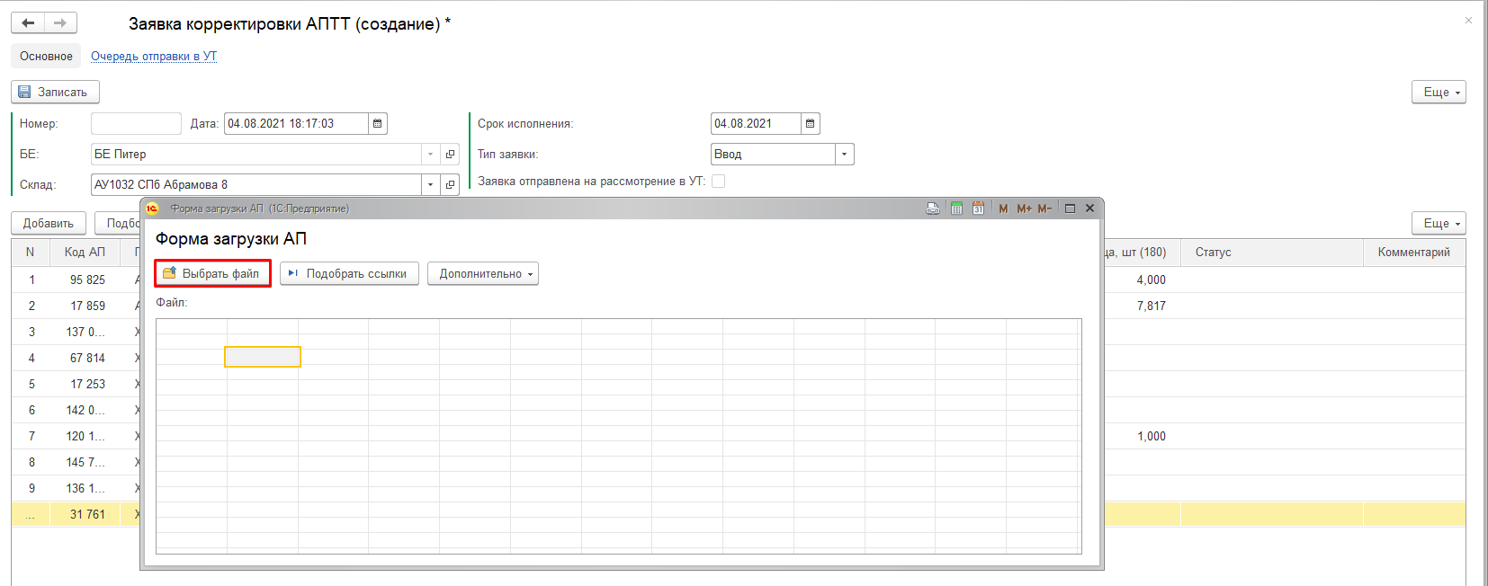
Task: Open the top Еще menu
Action: (1439, 93)
